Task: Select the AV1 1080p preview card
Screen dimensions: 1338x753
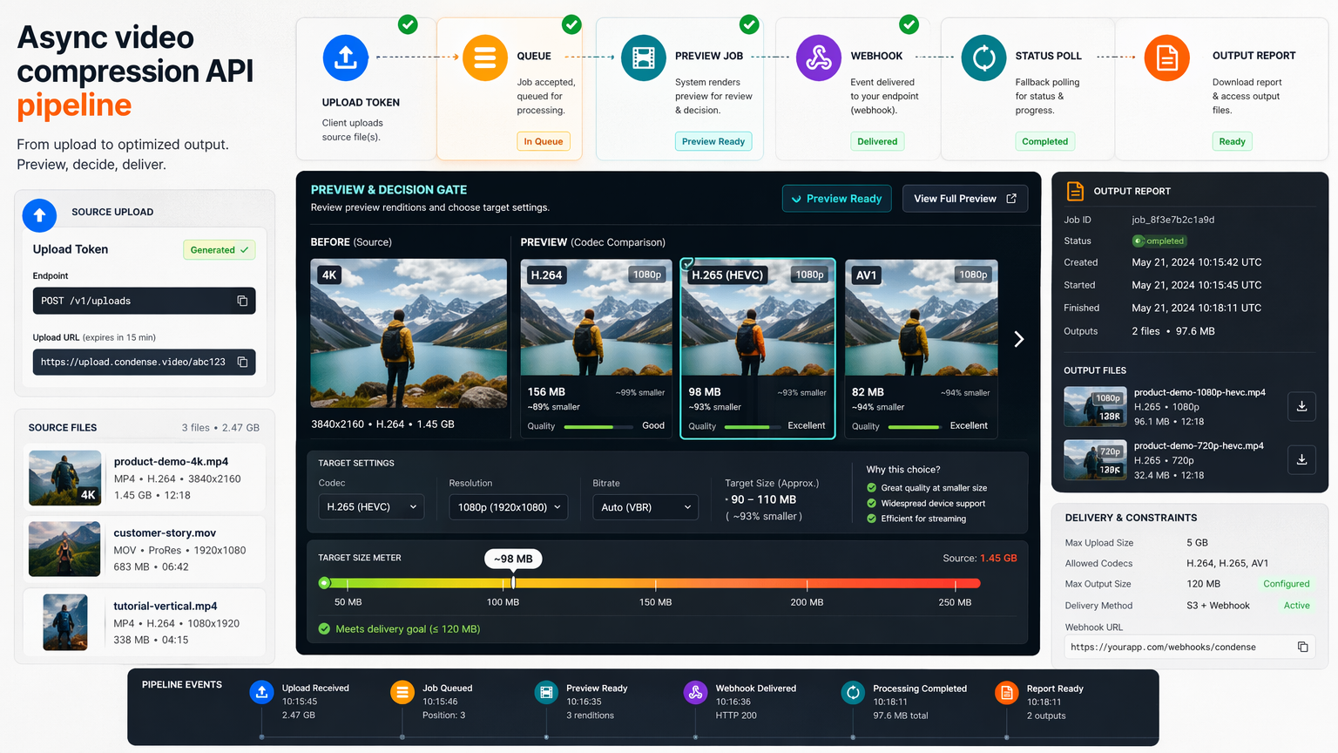Action: click(922, 348)
